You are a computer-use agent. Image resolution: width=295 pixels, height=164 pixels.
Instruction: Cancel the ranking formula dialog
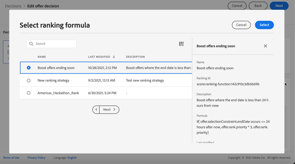click(241, 25)
